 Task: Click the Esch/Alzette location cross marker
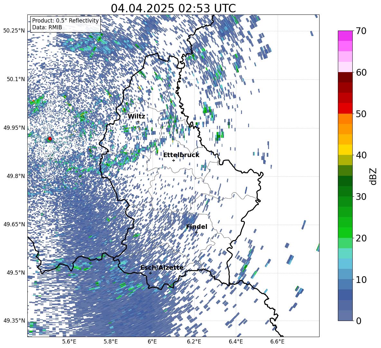[x=150, y=273]
